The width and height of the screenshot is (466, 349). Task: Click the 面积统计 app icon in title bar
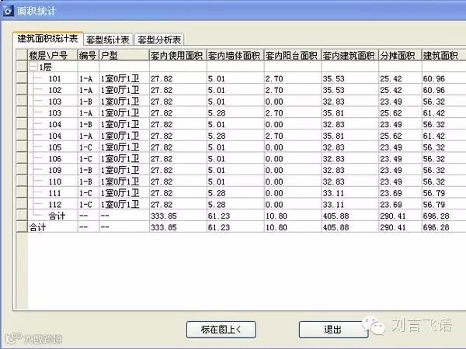8,11
